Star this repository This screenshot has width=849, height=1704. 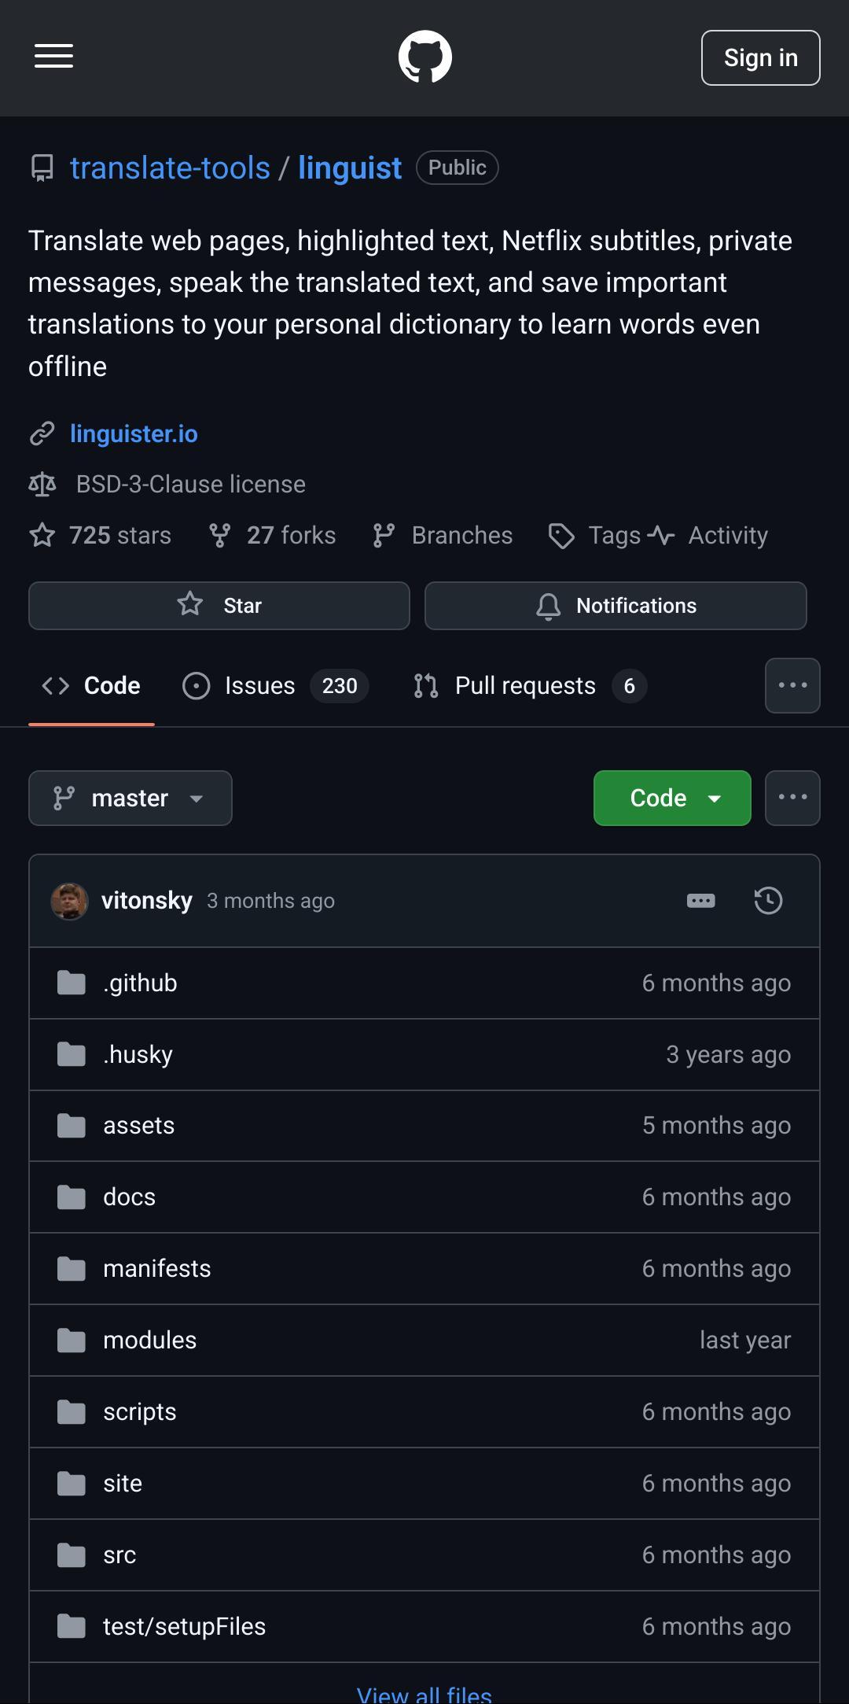click(x=219, y=606)
